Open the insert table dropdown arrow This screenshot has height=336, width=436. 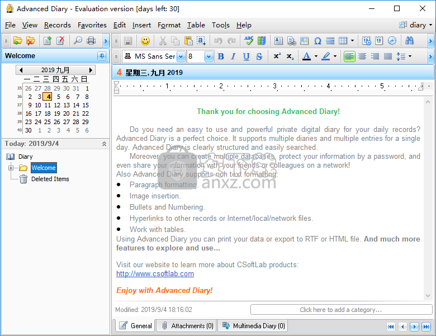tap(352, 41)
